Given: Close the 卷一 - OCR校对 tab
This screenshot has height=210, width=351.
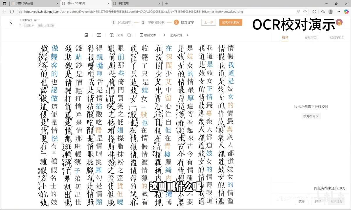Looking at the screenshot, I should pos(108,3).
